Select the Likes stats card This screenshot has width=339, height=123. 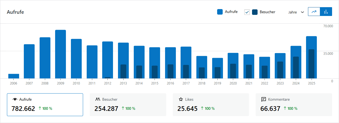(211, 105)
